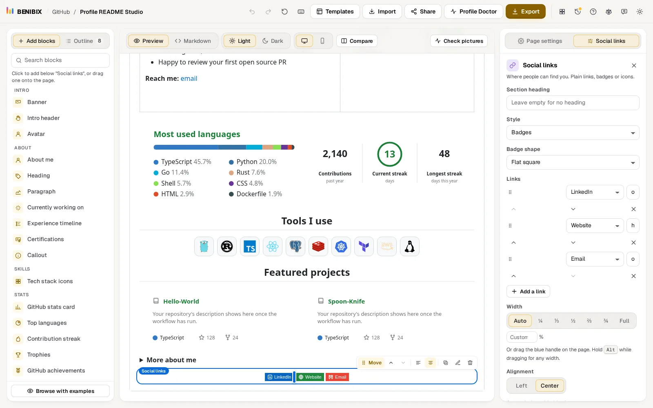This screenshot has width=653, height=408.
Task: Switch to Dark theme preview
Action: pyautogui.click(x=273, y=41)
